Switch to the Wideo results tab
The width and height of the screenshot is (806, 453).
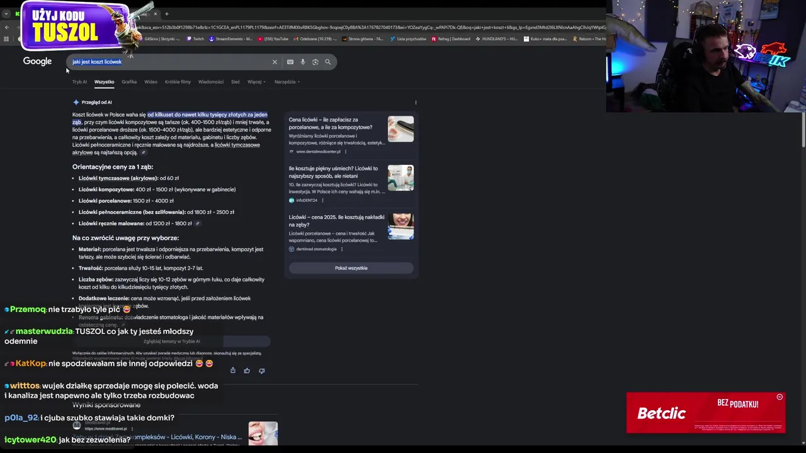[x=150, y=82]
